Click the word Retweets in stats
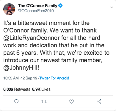 (22, 89)
